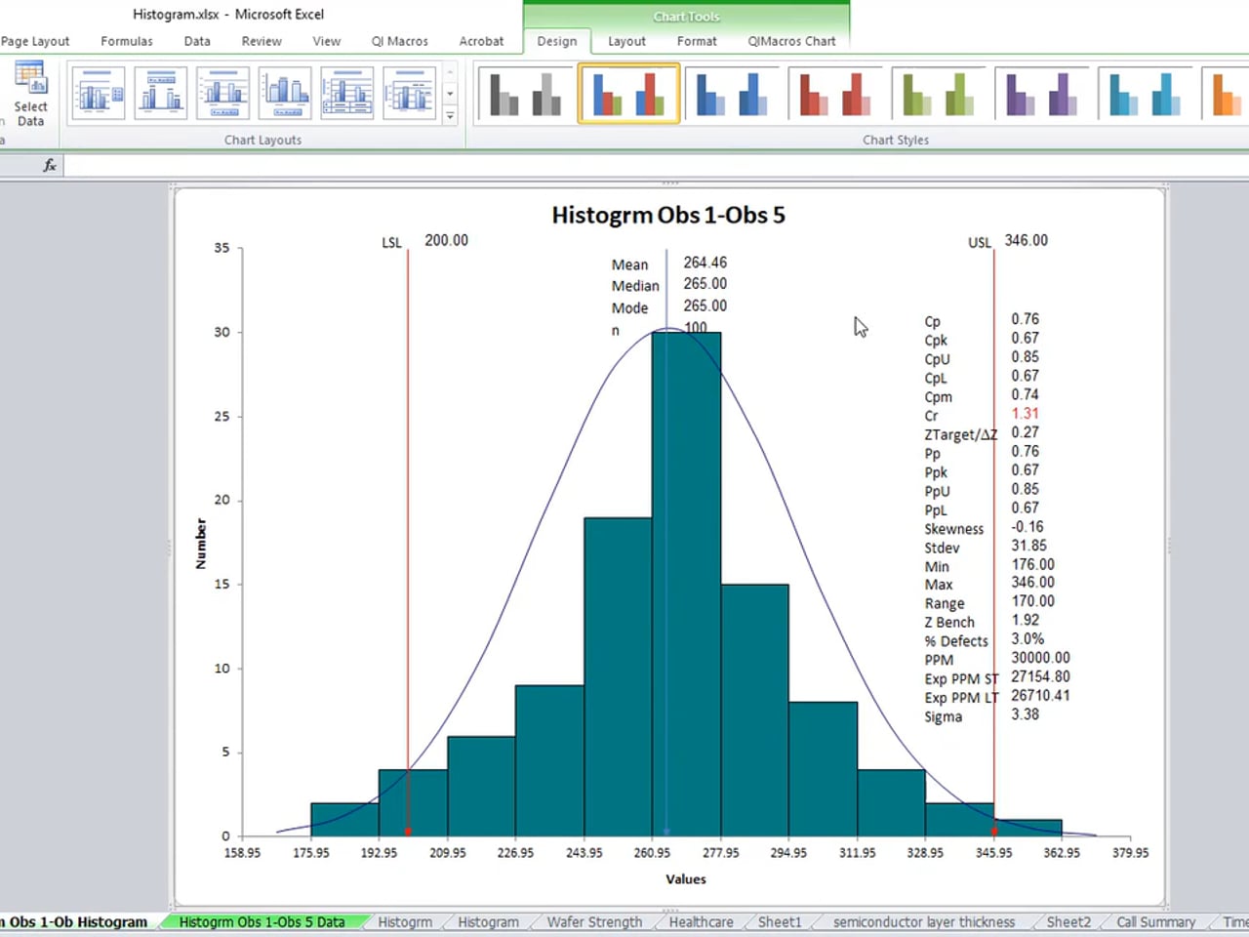Viewport: 1249px width, 937px height.
Task: Open the QI Macros ribbon tab
Action: point(399,41)
